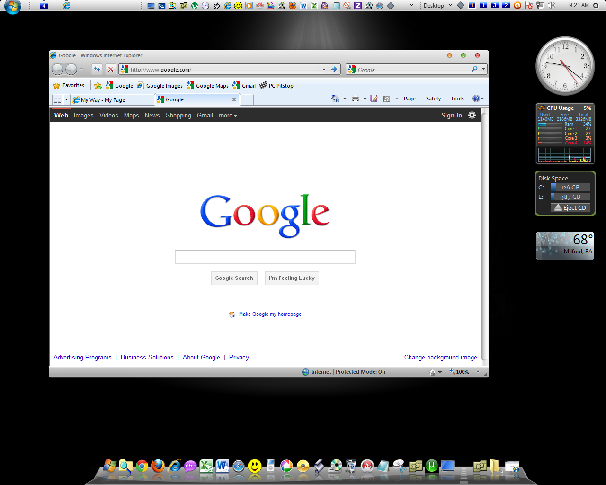Open search provider dropdown arrow
Viewport: 606px width, 485px height.
click(483, 69)
